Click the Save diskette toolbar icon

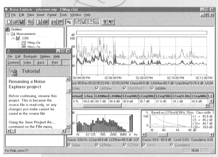22,22
